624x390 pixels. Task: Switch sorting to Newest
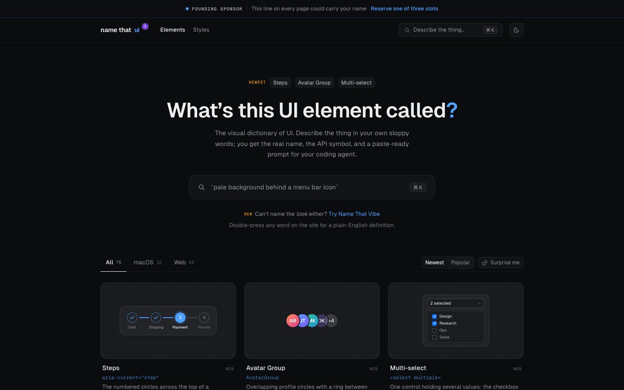(435, 263)
